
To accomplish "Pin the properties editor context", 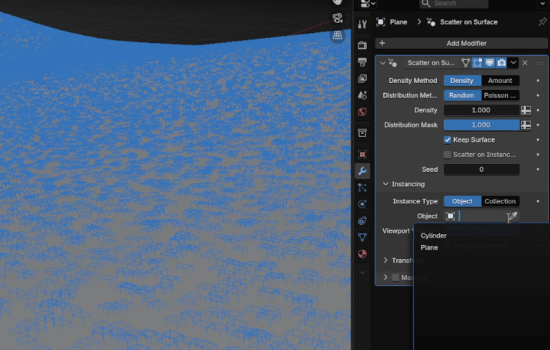I will 542,22.
